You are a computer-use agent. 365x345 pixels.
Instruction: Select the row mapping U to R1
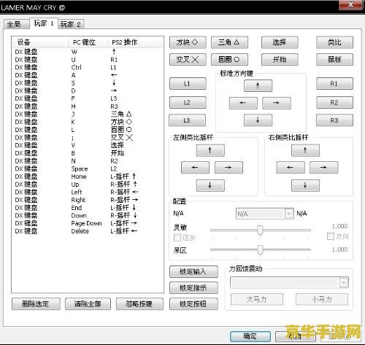[x=88, y=60]
